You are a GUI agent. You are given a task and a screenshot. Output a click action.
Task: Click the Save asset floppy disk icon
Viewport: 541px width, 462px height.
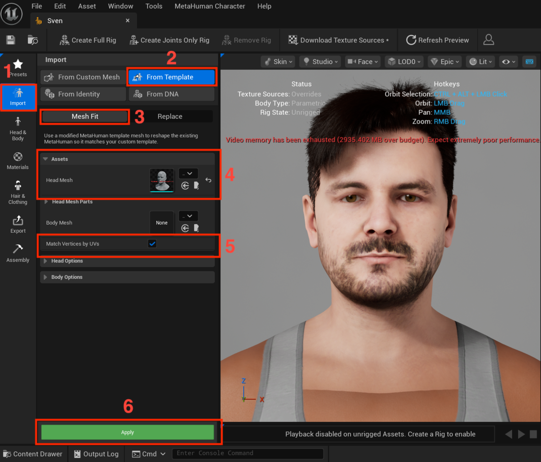click(11, 40)
